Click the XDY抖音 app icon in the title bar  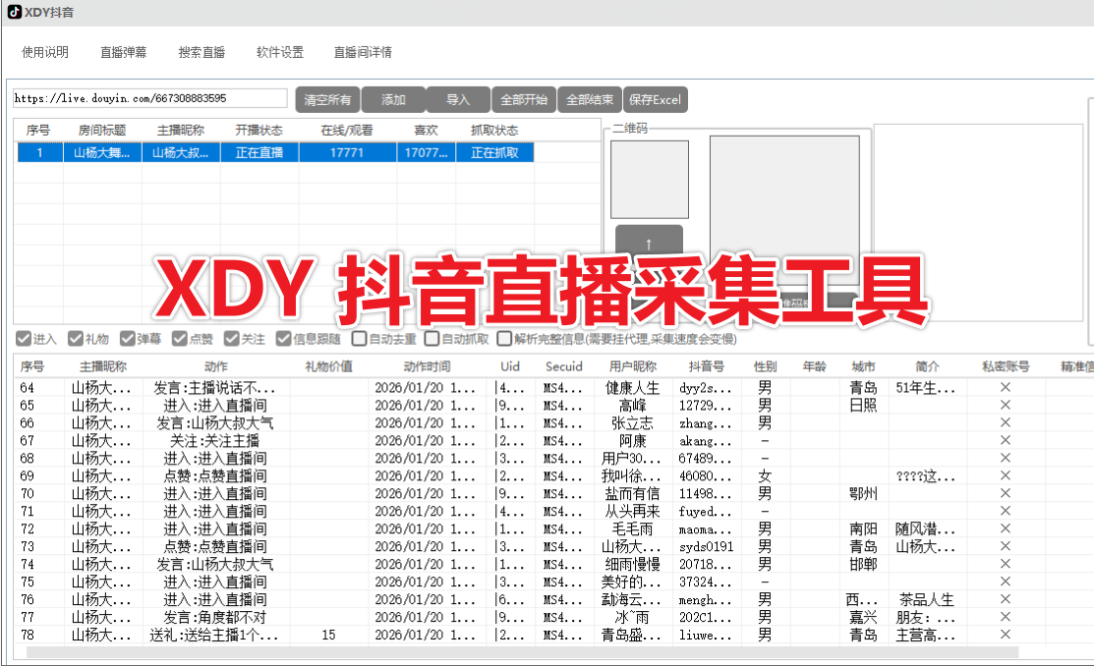pyautogui.click(x=14, y=13)
